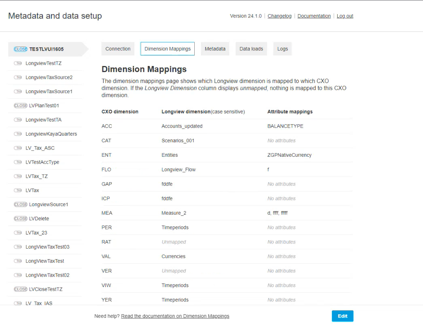Read the documentation on Dimension Mappings
This screenshot has height=326, width=423.
point(175,316)
